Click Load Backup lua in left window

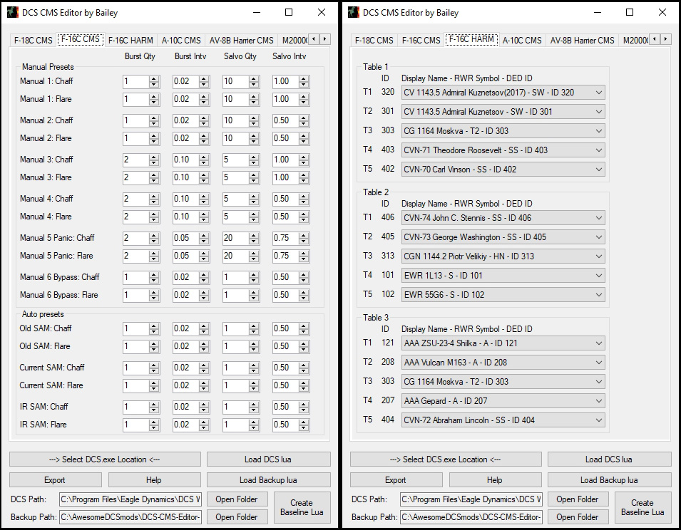click(268, 480)
